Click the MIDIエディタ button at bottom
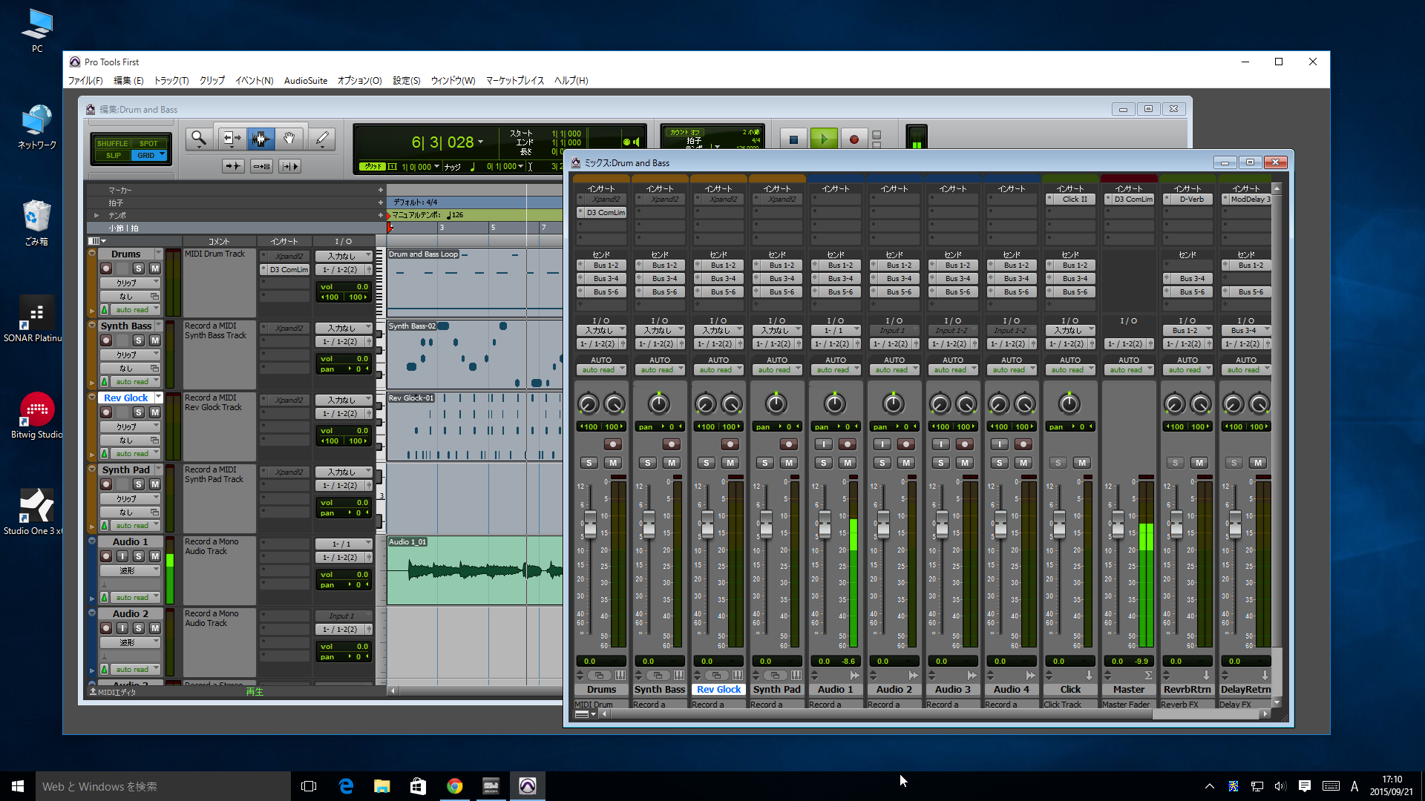The height and width of the screenshot is (801, 1425). coord(113,692)
